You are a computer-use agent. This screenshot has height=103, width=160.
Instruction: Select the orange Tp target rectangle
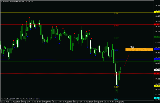(x=139, y=50)
